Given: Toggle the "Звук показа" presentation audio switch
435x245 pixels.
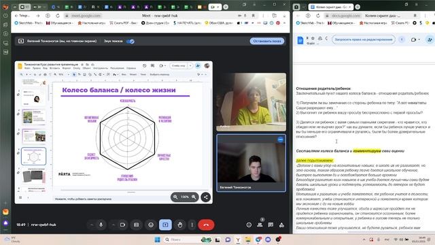Looking at the screenshot, I should [130, 41].
